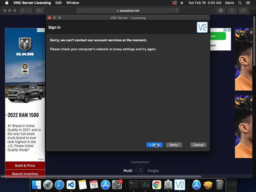
Task: Open Notes app in Dock
Action: (x=82, y=185)
